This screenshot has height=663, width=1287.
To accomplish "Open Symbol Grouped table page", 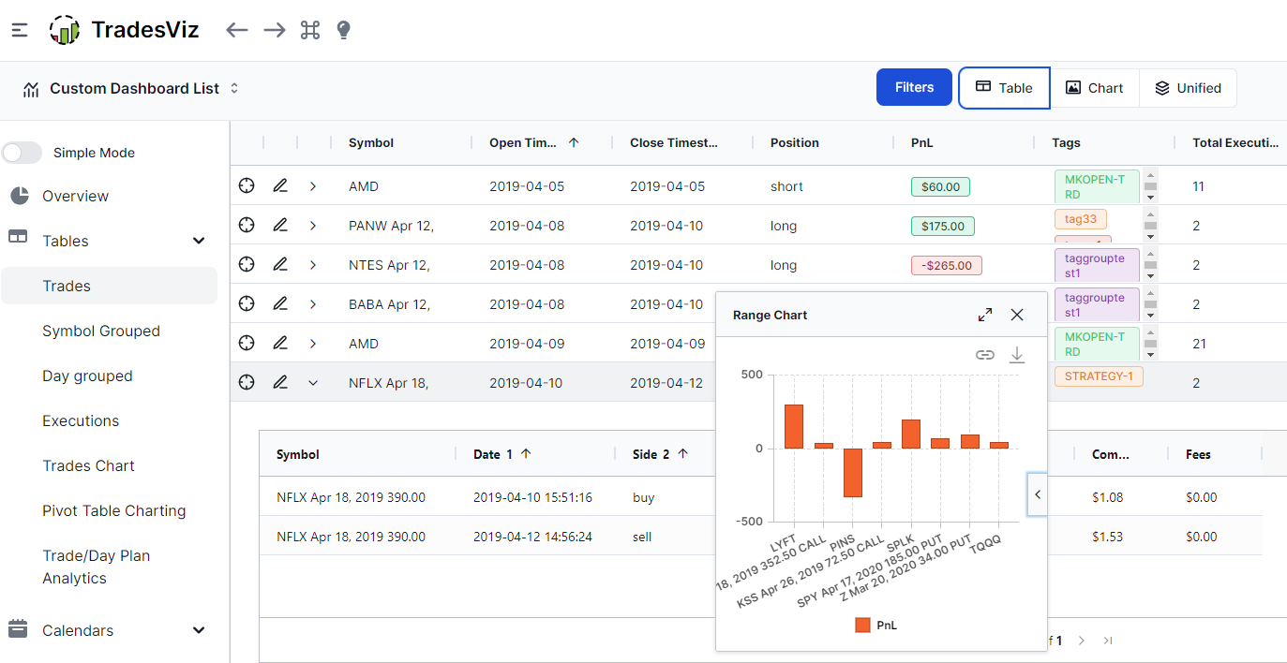I will (101, 331).
